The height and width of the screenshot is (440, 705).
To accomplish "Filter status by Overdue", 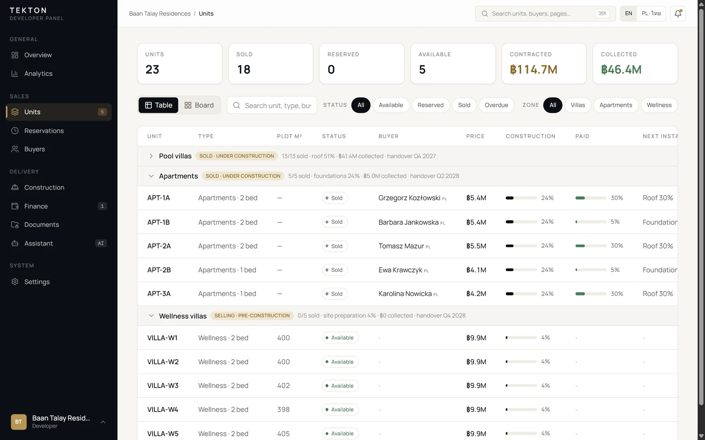I will [496, 105].
